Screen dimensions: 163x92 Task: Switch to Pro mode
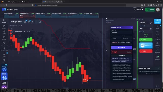pos(157,21)
